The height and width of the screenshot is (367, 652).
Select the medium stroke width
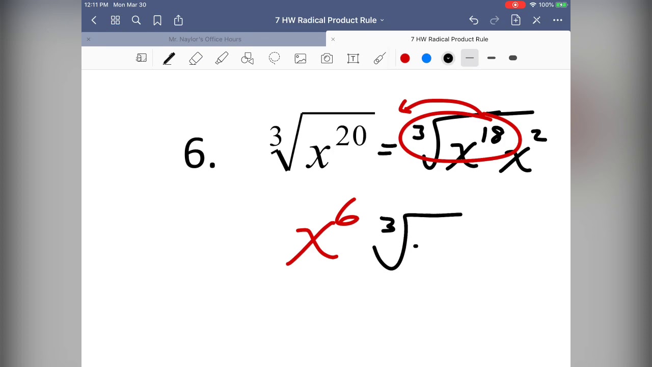492,58
